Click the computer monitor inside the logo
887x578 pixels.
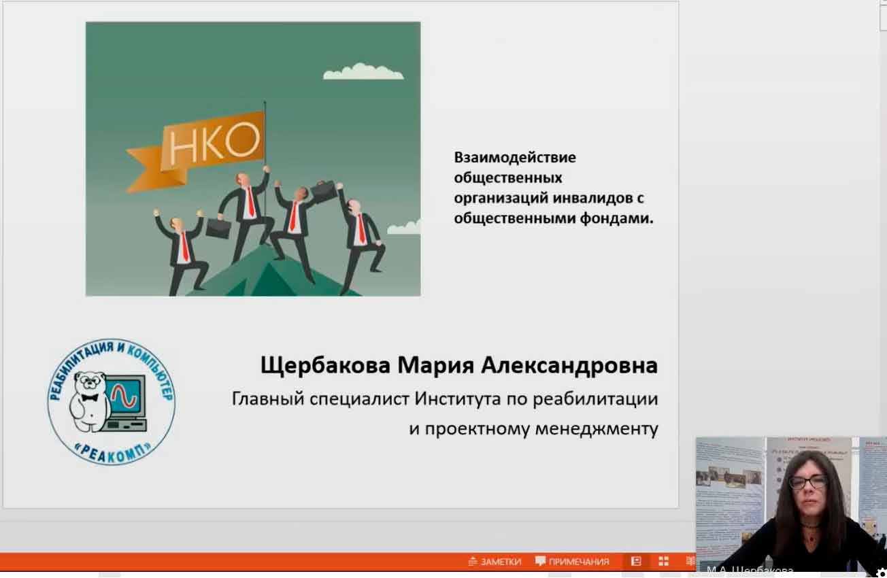point(126,396)
